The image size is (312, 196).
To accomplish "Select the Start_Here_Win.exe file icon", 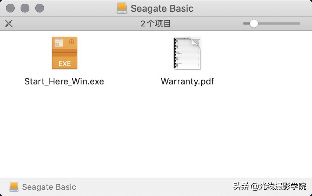I will [x=65, y=53].
